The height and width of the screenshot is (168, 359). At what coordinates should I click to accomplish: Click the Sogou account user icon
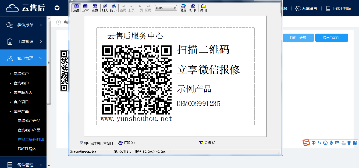coord(343,143)
